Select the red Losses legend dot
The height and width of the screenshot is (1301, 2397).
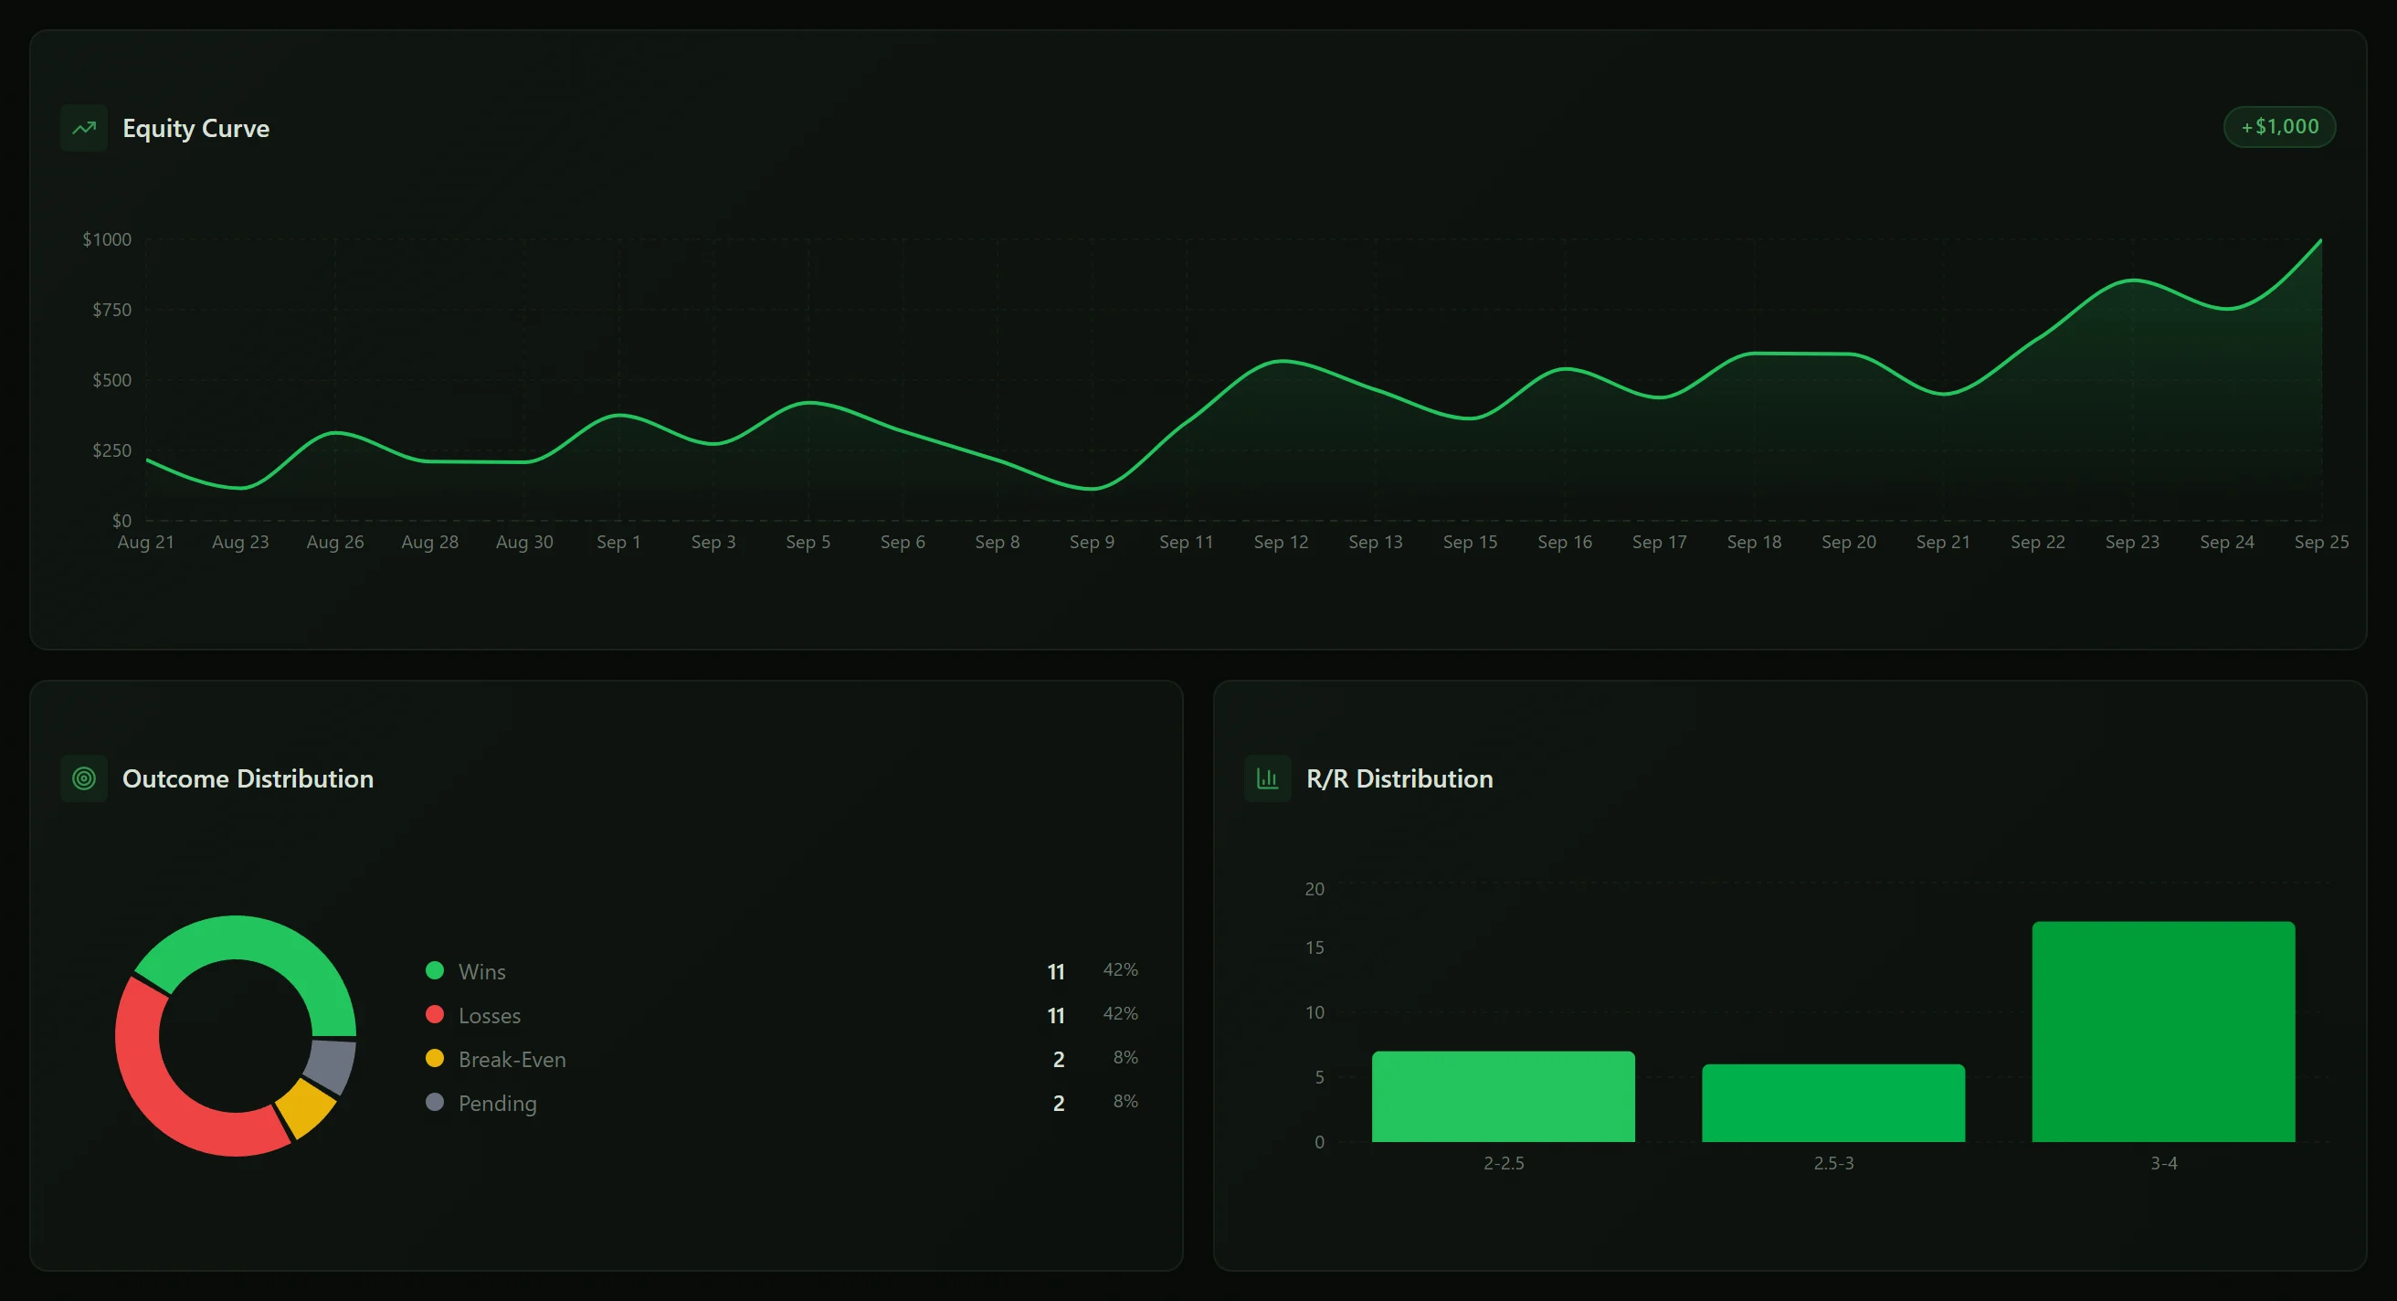pos(435,1014)
